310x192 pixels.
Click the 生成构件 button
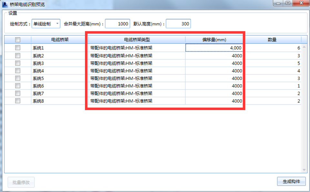[x=291, y=181]
